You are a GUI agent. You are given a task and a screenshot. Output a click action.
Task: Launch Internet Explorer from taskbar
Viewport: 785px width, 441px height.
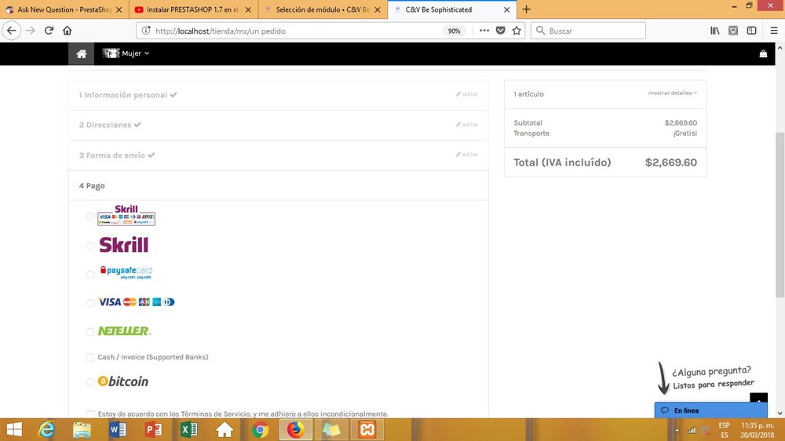tap(46, 429)
